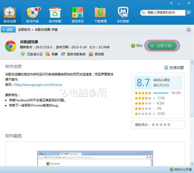
Task: Click the 76.2% five-star rating bar
Action: [x=161, y=93]
